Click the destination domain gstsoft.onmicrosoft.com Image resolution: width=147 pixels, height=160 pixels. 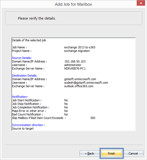coord(80,79)
